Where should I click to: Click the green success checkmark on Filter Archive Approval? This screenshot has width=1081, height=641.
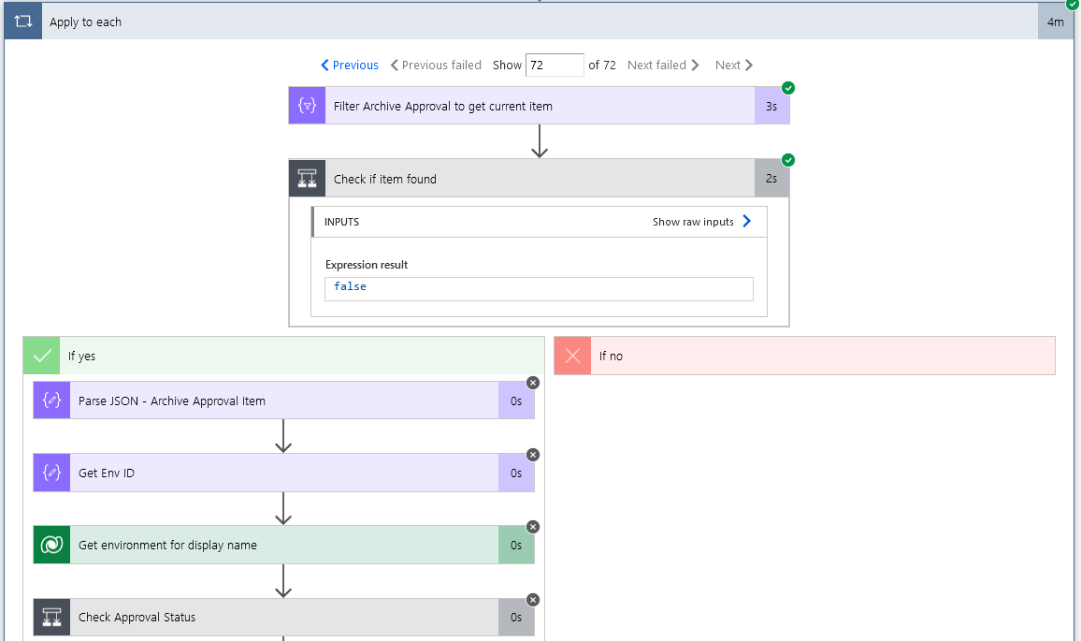point(787,87)
